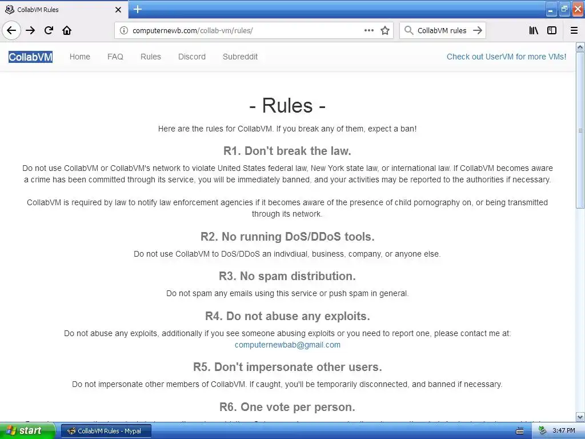585x439 pixels.
Task: Open the Discord nav link
Action: coord(192,57)
